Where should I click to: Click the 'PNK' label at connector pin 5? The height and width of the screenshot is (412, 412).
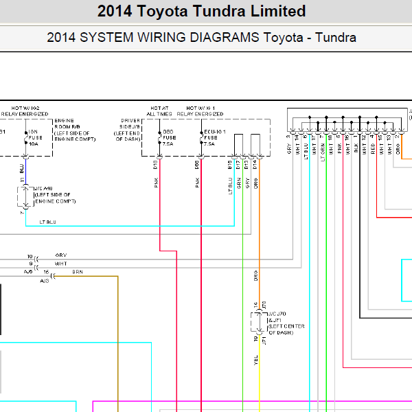(339, 148)
